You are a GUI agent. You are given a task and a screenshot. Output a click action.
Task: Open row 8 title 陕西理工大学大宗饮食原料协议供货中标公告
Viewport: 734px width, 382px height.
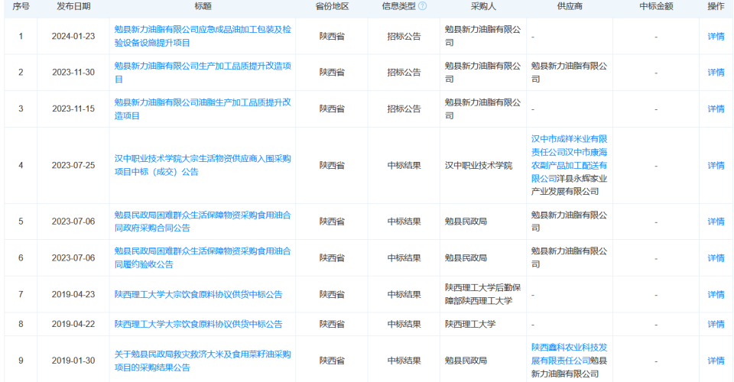coord(199,324)
